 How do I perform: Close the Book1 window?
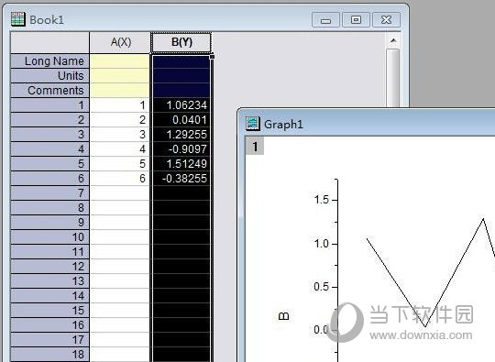(x=386, y=20)
